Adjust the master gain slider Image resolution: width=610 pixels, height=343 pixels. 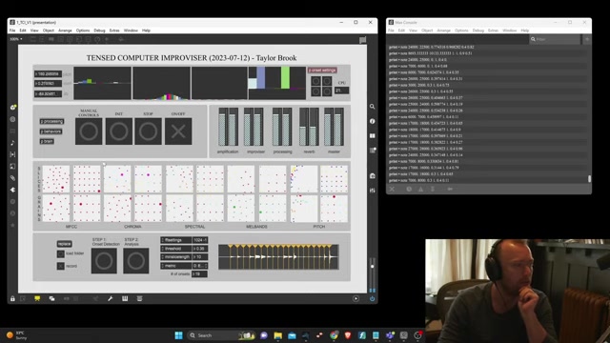tap(334, 127)
